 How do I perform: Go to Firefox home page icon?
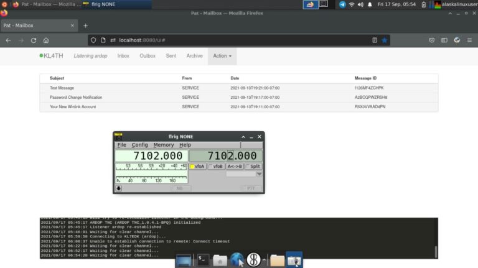(46, 40)
